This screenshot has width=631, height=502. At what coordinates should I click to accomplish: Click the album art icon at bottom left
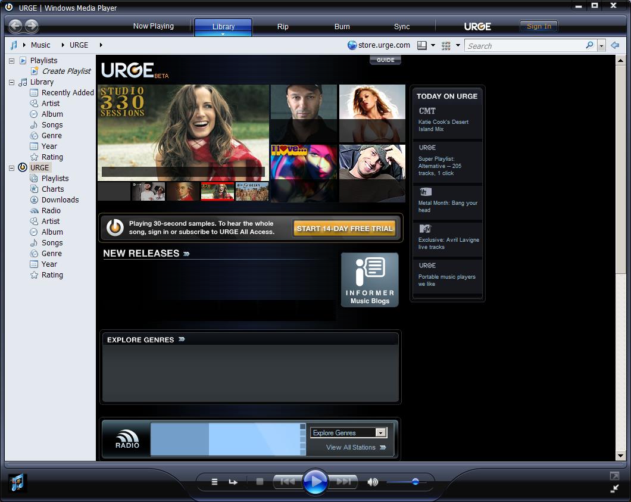tap(17, 482)
